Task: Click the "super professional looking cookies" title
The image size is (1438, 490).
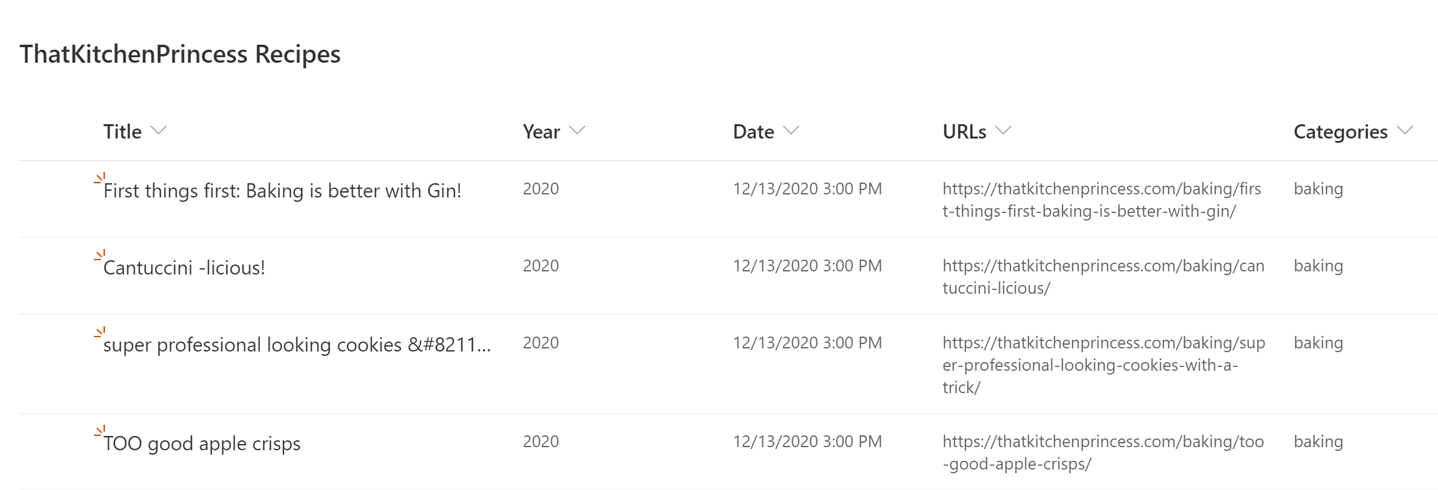Action: pos(297,344)
